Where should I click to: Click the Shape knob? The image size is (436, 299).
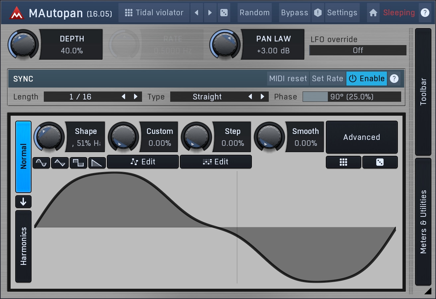click(x=49, y=137)
